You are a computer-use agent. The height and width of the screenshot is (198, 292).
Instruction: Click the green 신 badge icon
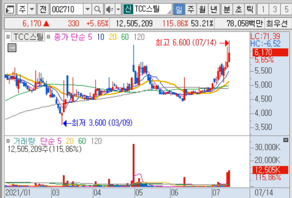click(x=128, y=9)
